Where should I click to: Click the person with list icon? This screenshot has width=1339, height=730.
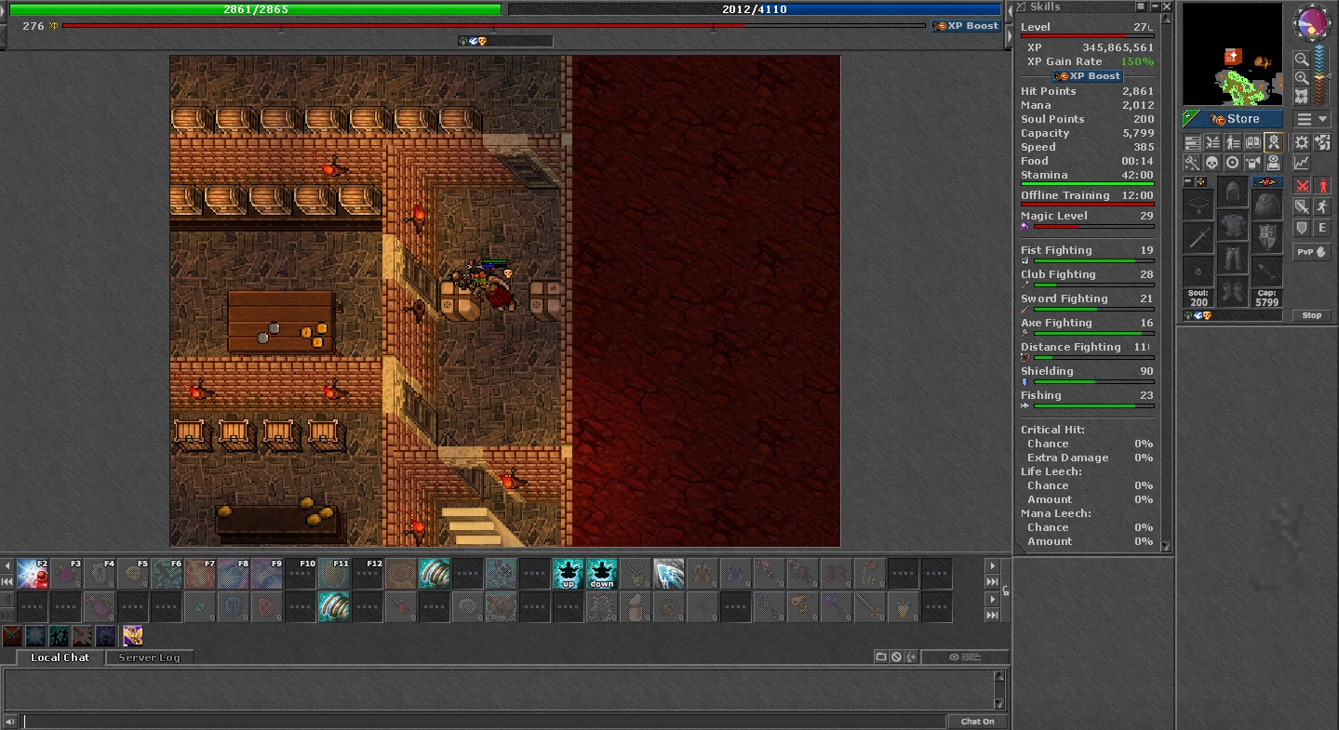coord(1233,142)
